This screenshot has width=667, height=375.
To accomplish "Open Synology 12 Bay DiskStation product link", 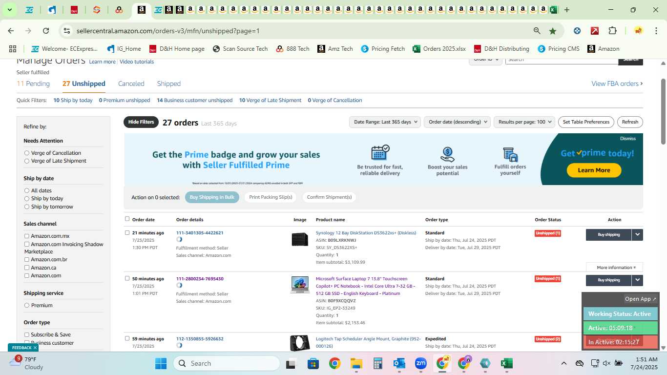I will coord(366,233).
